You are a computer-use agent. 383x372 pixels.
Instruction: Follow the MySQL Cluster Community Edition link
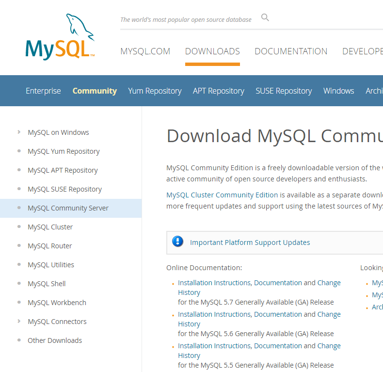222,195
